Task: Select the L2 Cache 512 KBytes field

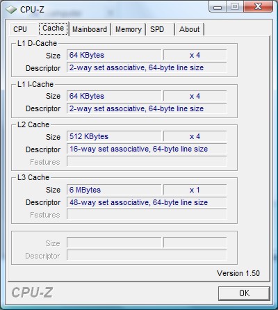Action: point(114,136)
